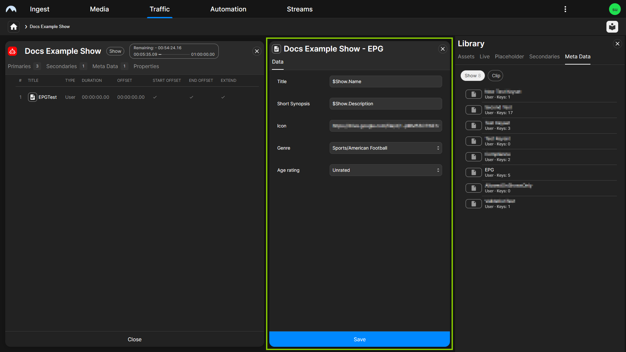Switch to the Automation section
The width and height of the screenshot is (626, 352).
(228, 9)
